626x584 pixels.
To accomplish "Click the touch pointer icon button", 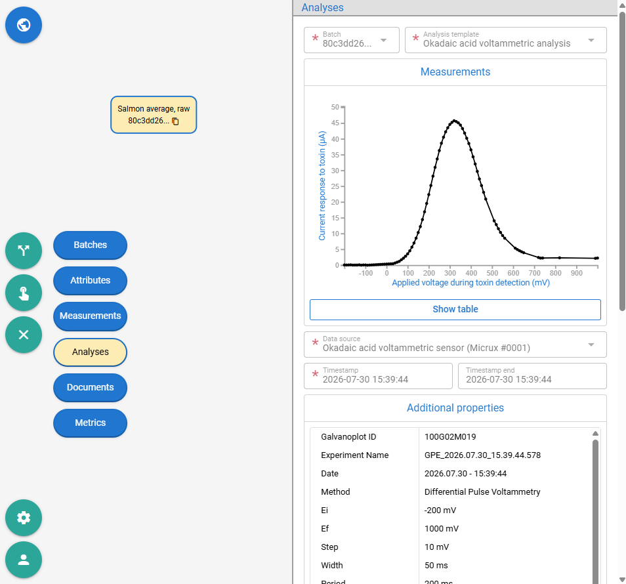I will 24,293.
